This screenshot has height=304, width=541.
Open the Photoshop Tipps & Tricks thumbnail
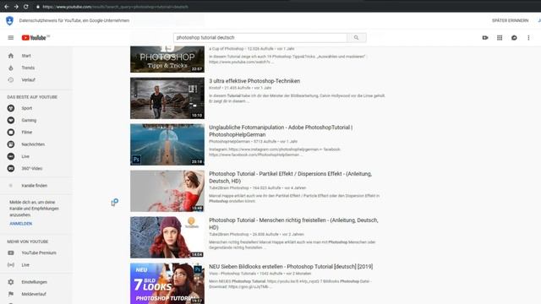(x=167, y=59)
